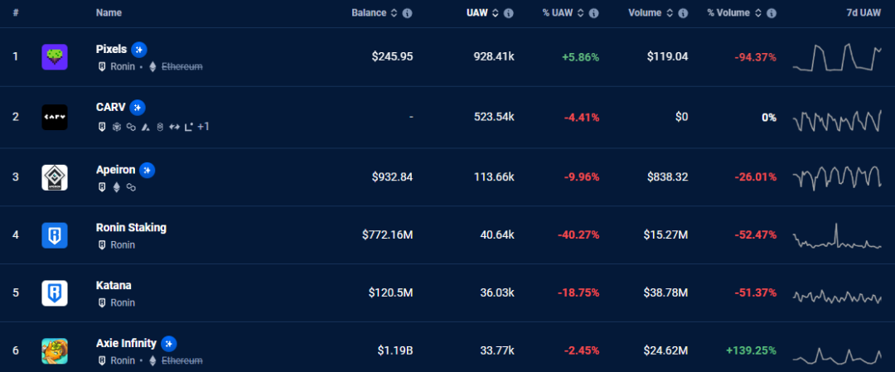Click the Pixels 7d UAW sparkline chart
Viewport: 895px width, 372px height.
pos(837,57)
